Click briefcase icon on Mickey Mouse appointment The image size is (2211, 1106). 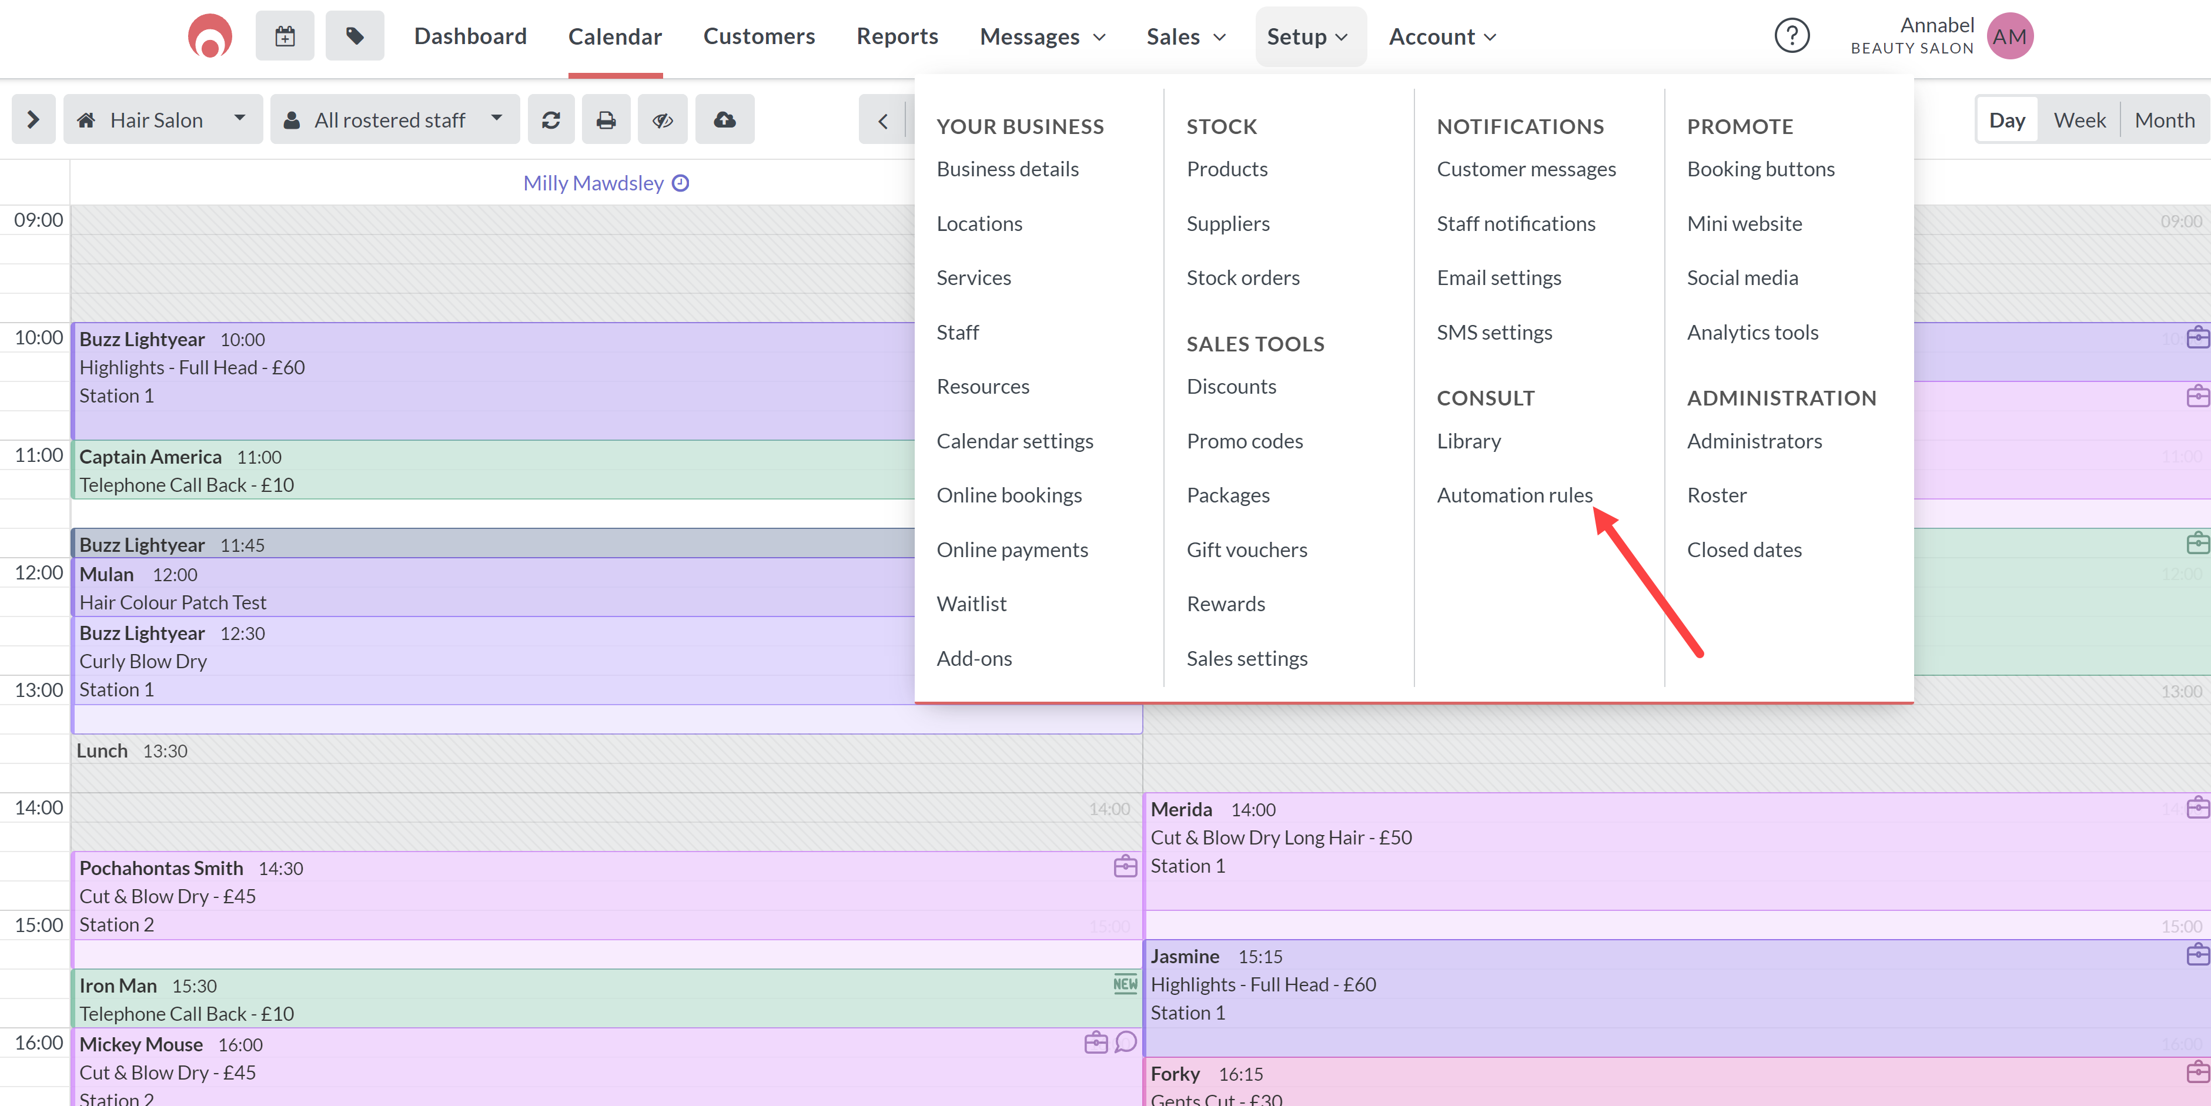point(1096,1043)
